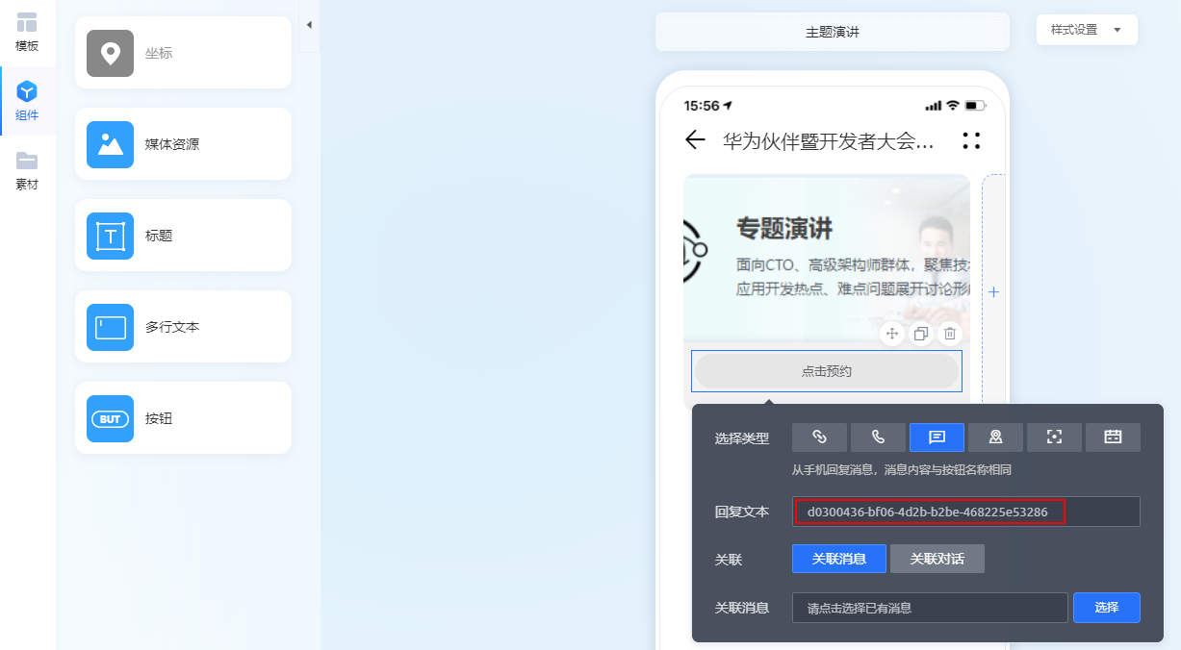Collapse the component panel with the arrow

tap(309, 24)
